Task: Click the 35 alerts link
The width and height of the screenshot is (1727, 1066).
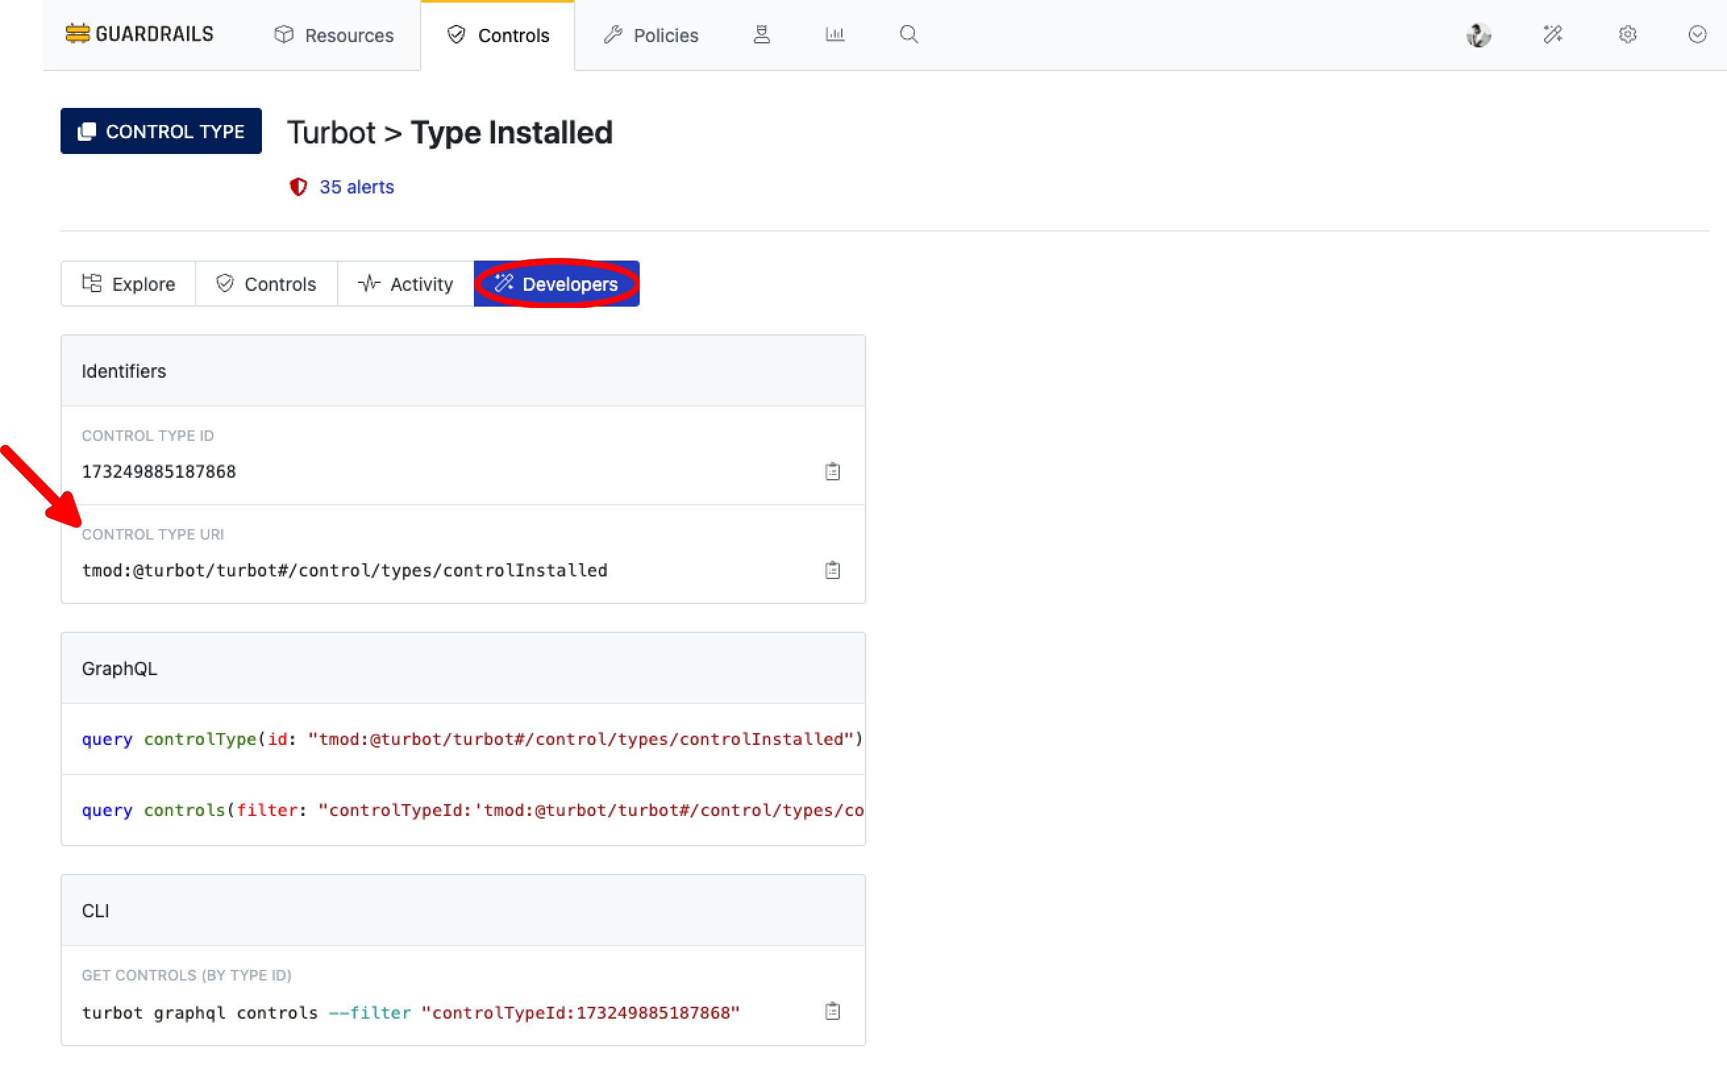Action: [x=356, y=187]
